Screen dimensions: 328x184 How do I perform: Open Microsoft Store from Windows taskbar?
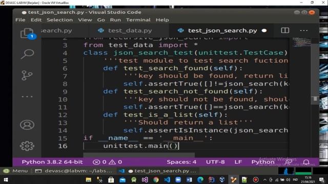(x=111, y=179)
